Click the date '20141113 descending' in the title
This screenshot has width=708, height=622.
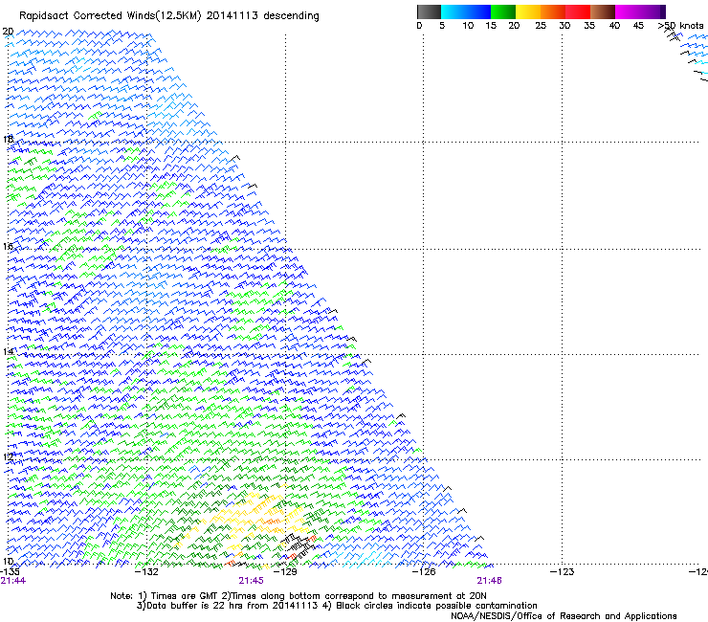click(x=263, y=16)
